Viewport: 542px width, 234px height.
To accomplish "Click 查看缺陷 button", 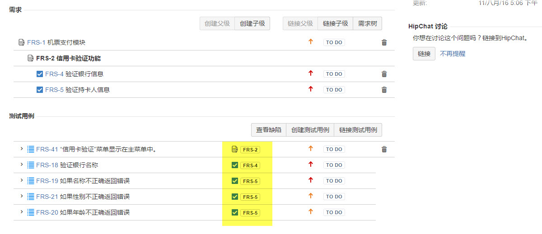I will [x=269, y=130].
